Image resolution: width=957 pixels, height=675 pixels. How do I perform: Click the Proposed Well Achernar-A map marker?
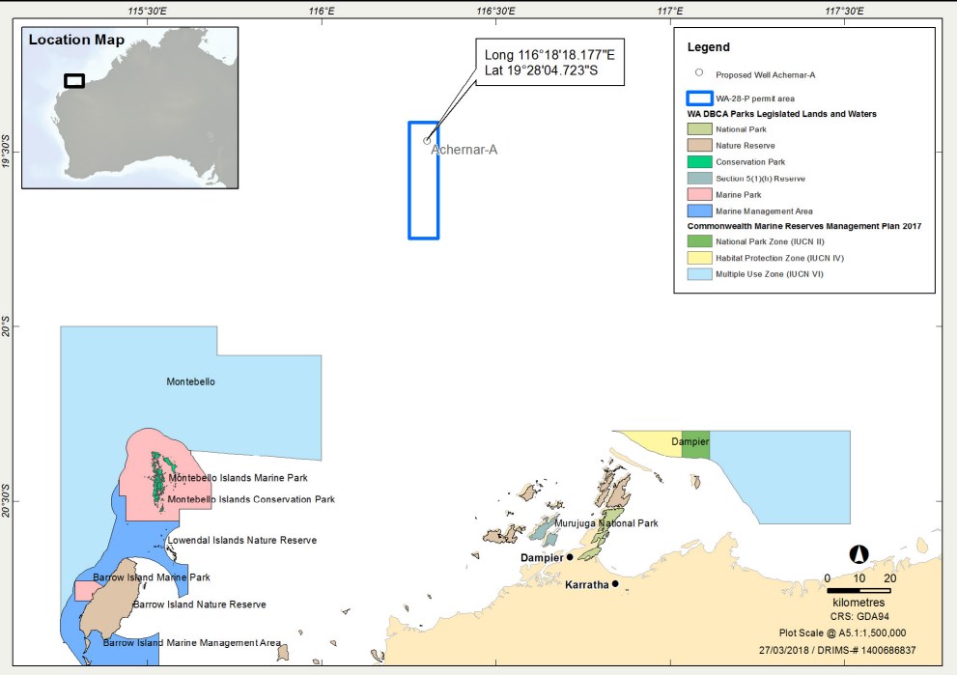coord(427,141)
